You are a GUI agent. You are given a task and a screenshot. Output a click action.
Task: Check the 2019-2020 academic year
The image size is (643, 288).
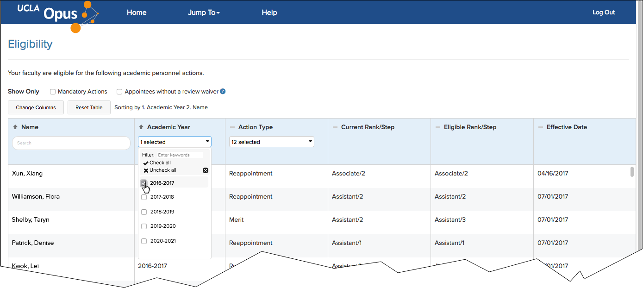[144, 226]
